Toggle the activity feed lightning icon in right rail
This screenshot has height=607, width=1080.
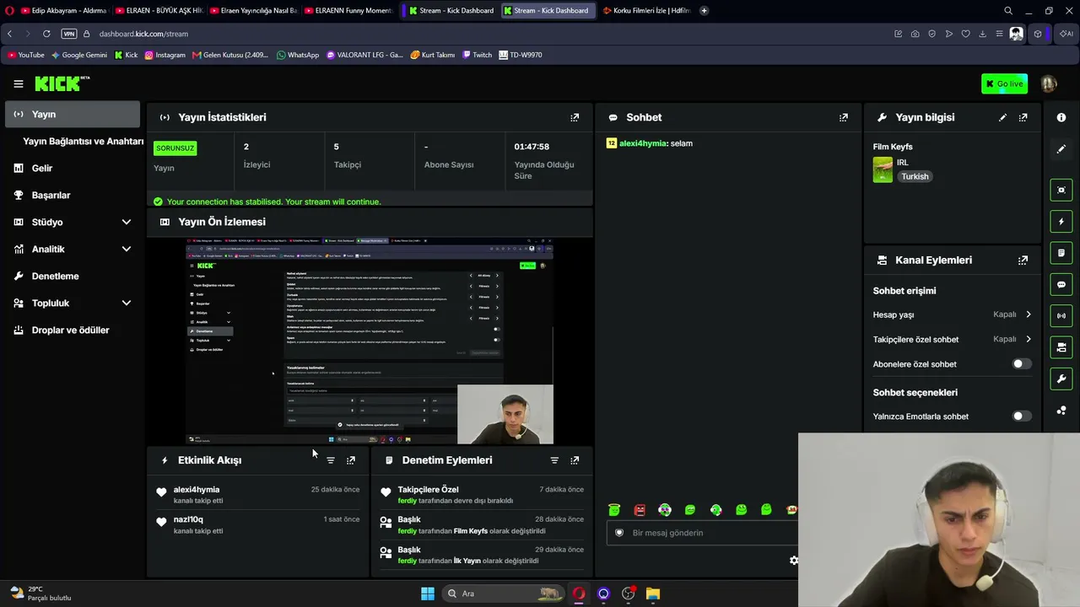[1061, 222]
